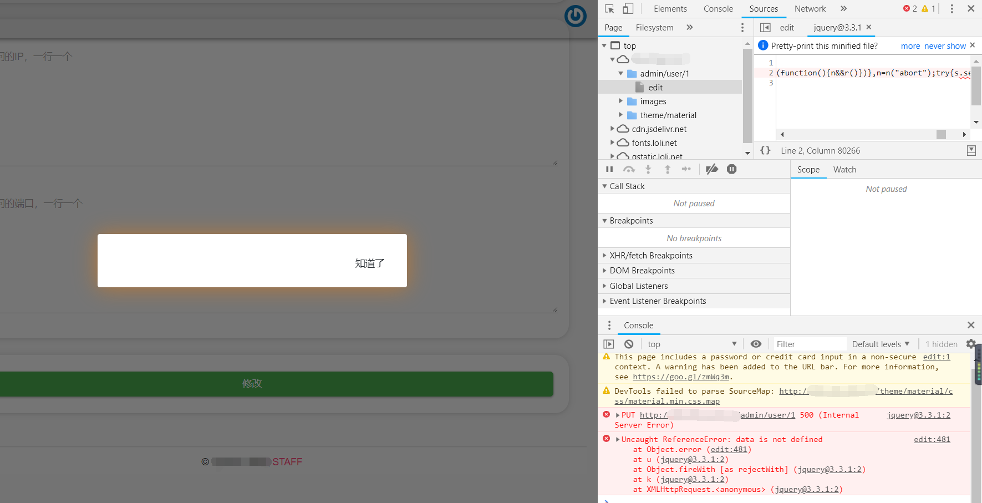This screenshot has width=982, height=503.
Task: Pretty-print the file with curly braces icon
Action: point(765,150)
